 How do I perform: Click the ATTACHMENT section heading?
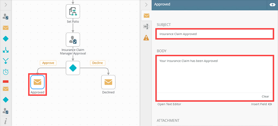tap(168, 120)
